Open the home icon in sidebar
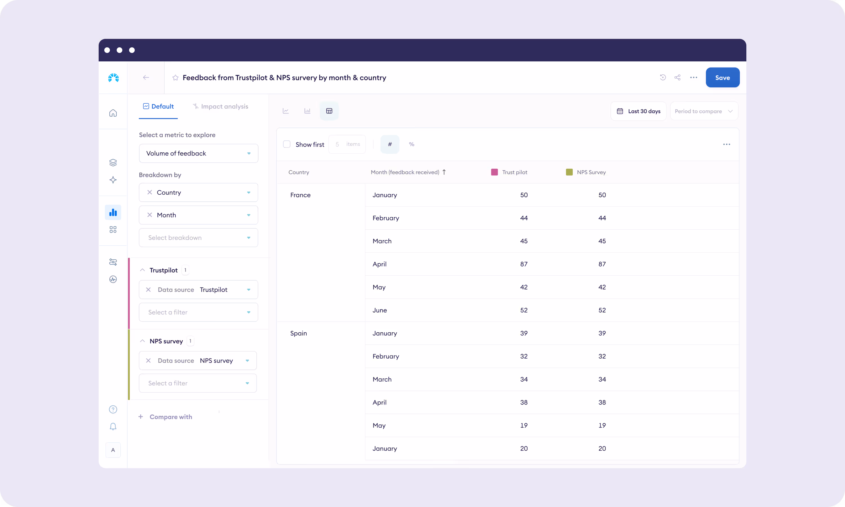 point(113,113)
